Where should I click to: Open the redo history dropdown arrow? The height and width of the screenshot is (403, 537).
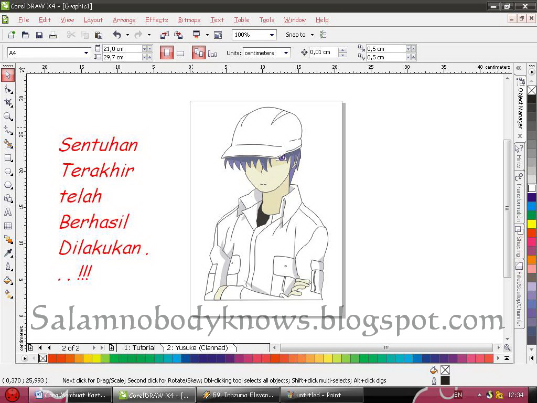[148, 35]
